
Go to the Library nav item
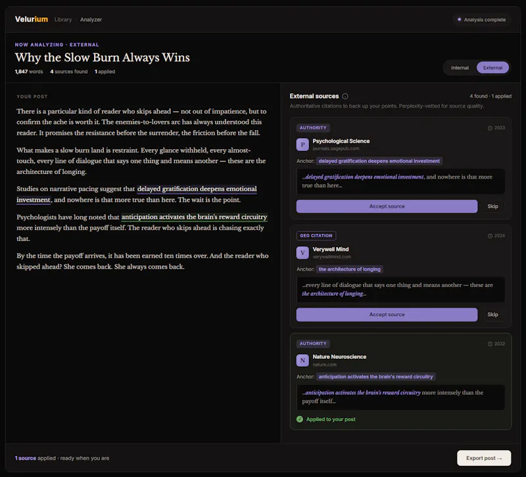63,20
